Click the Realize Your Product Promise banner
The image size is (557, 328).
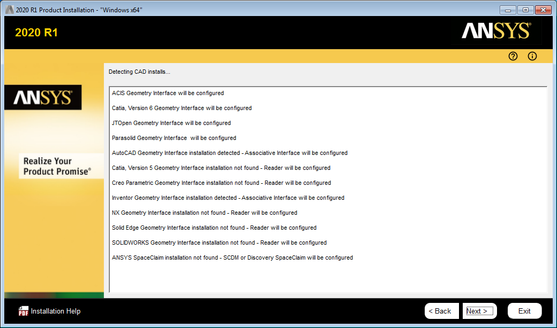coord(57,166)
